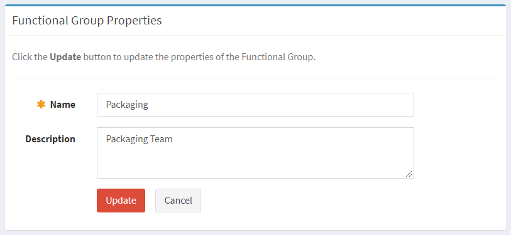Place cursor on the word Packaging in Name

click(127, 105)
